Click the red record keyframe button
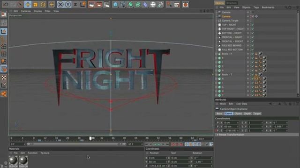300x168 pixels. point(173,144)
